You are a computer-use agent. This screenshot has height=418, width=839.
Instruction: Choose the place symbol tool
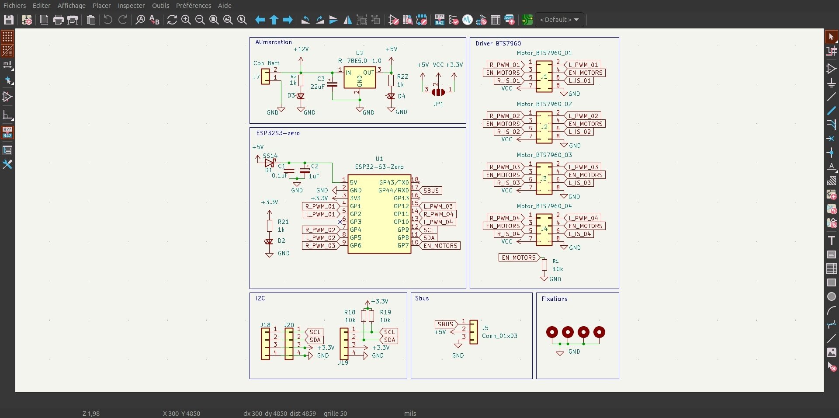[x=832, y=69]
